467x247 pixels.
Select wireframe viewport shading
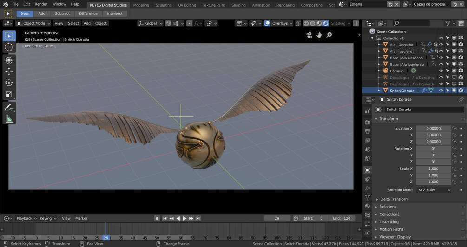tap(306, 23)
